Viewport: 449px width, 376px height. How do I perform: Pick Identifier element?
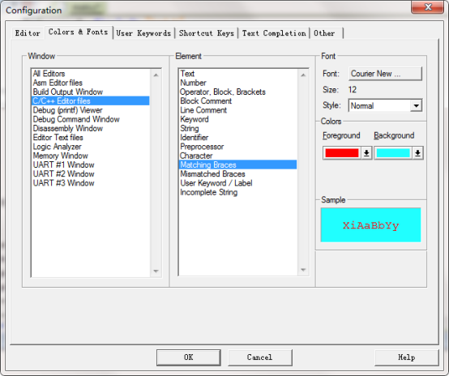click(x=237, y=138)
